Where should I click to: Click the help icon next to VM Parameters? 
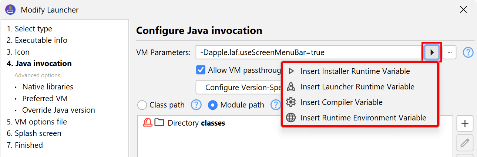(468, 52)
